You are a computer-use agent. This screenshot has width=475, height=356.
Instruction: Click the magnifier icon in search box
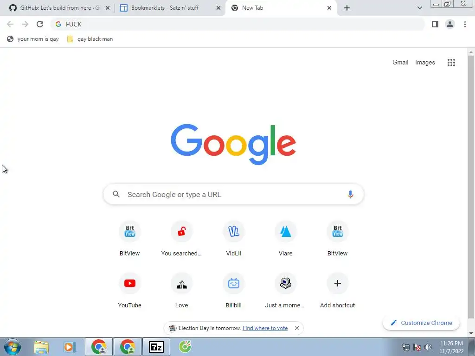pyautogui.click(x=116, y=194)
